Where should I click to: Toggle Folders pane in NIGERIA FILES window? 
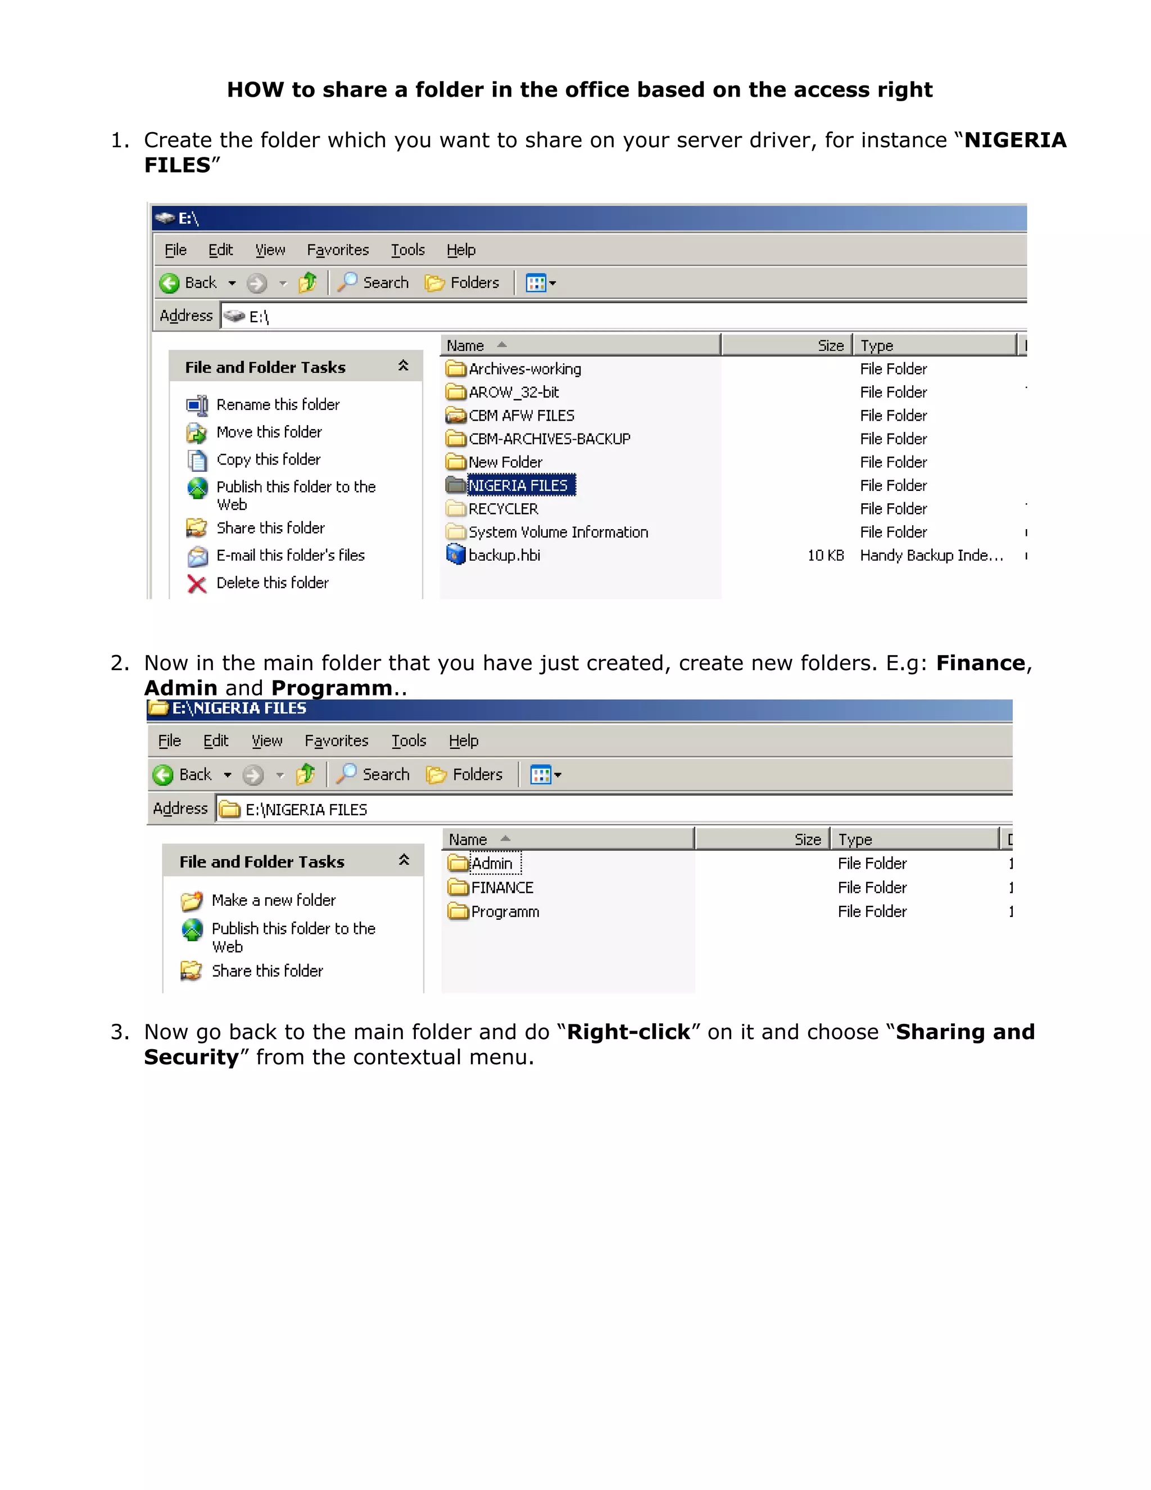464,774
